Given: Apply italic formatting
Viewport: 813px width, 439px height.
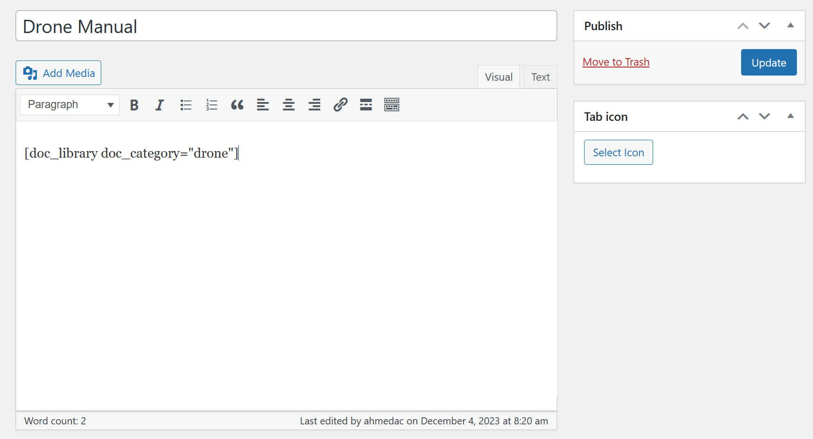Looking at the screenshot, I should (159, 105).
